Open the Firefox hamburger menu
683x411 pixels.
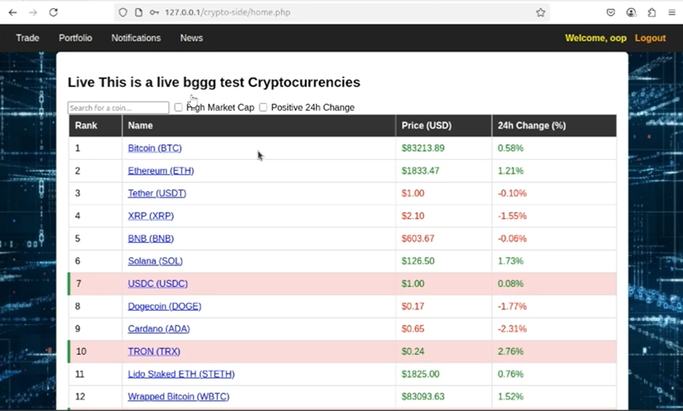pos(672,13)
